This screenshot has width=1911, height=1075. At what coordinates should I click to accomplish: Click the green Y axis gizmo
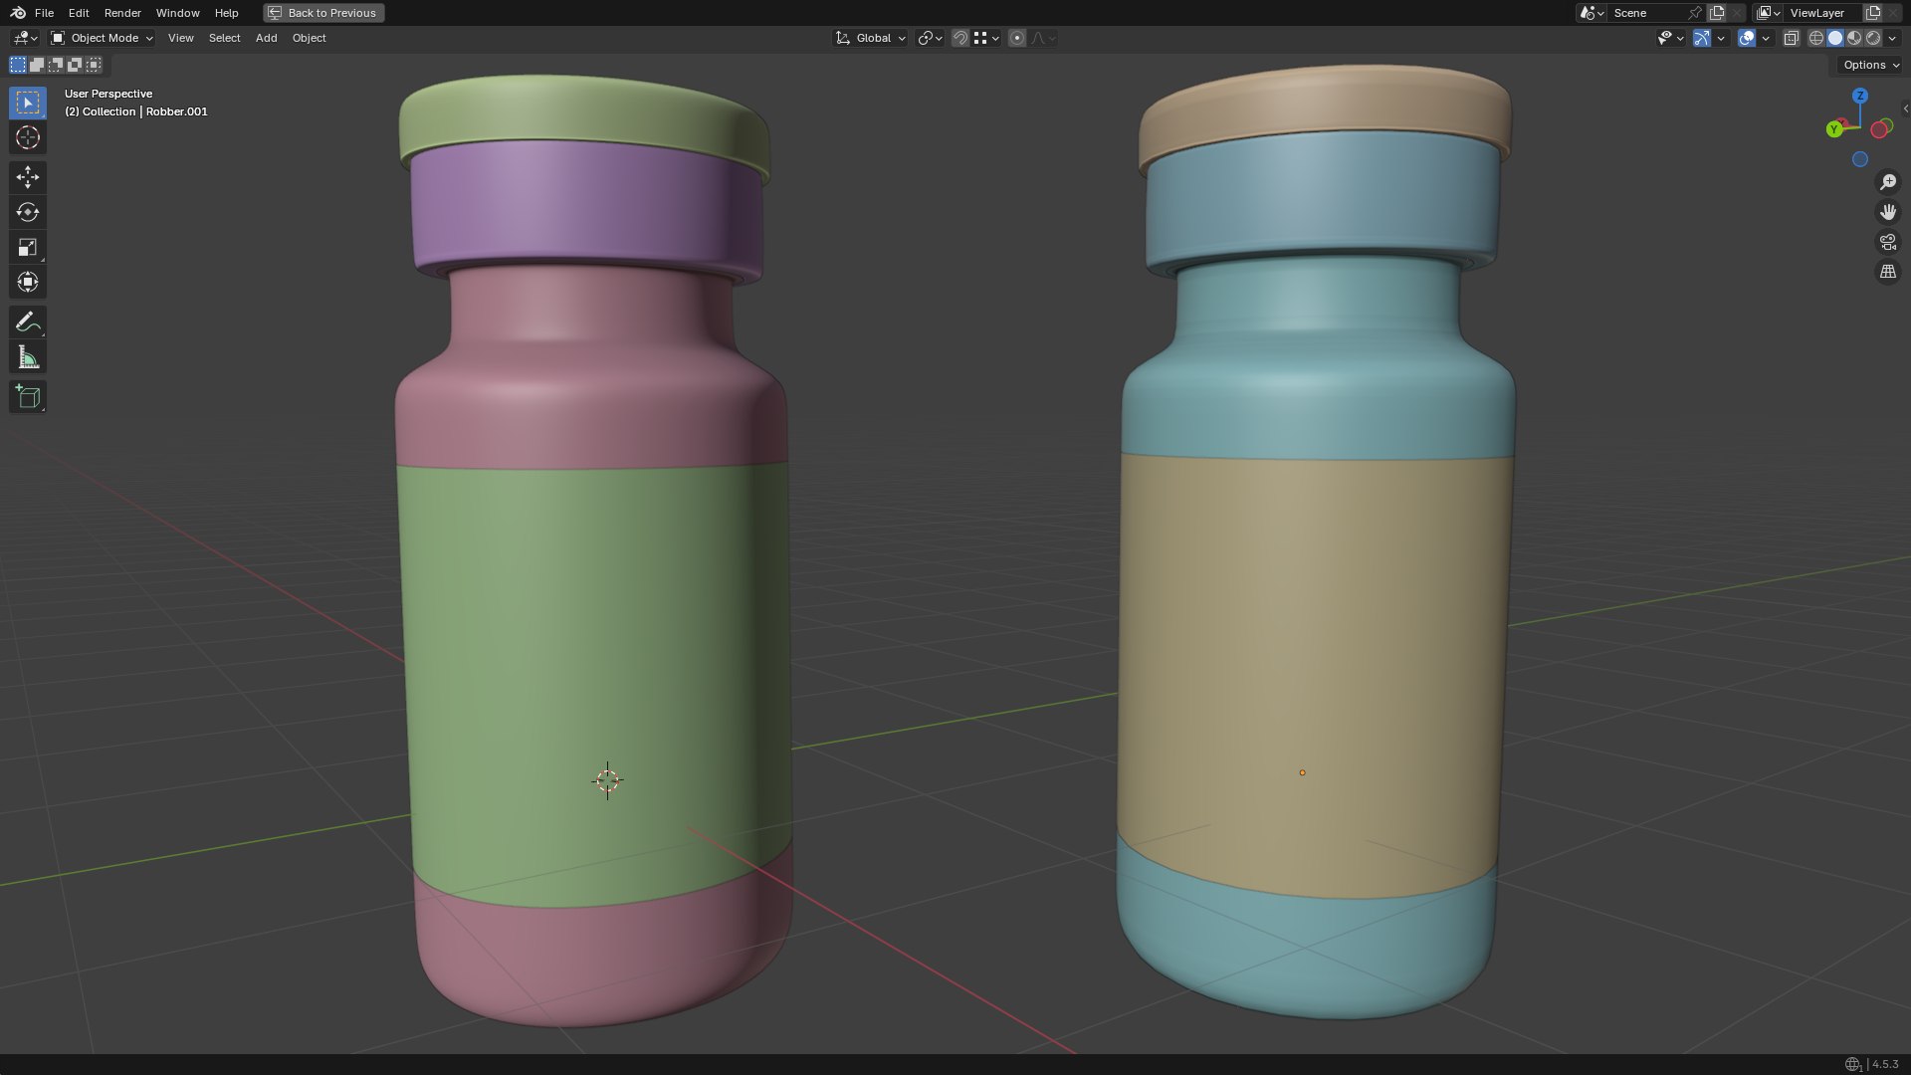pos(1834,129)
